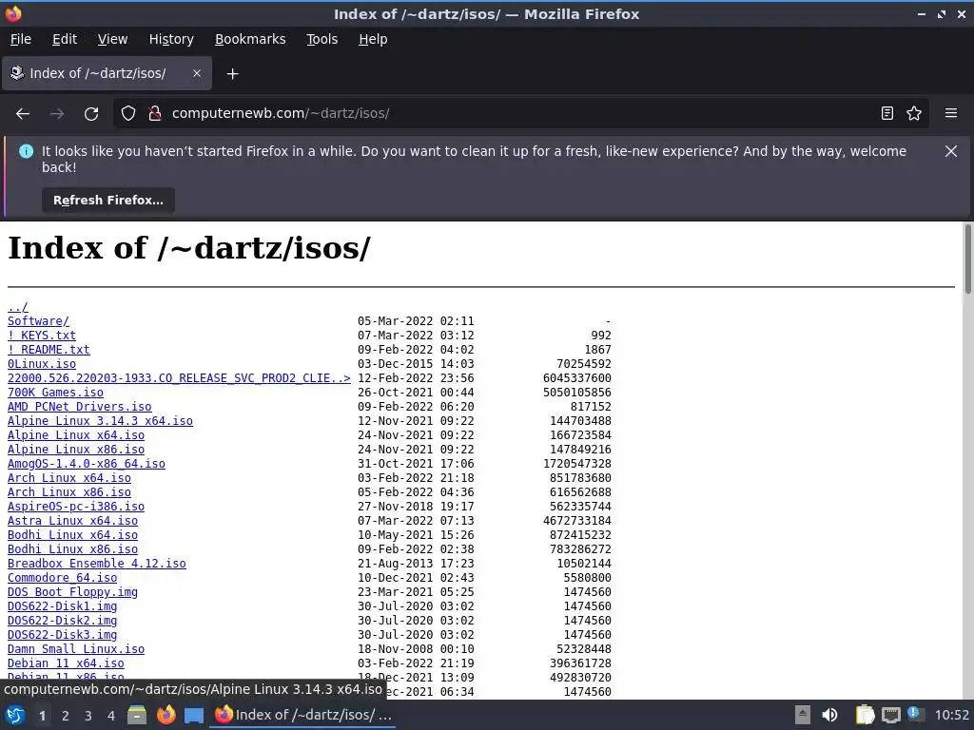
Task: Click the Refresh Firefox… button
Action: [108, 201]
